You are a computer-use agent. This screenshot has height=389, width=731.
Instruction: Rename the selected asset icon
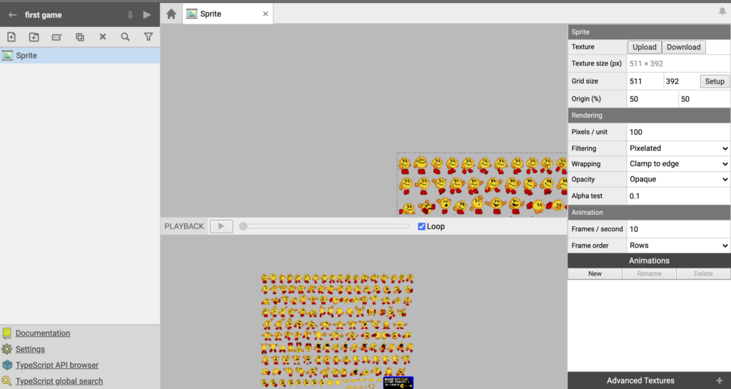point(57,37)
